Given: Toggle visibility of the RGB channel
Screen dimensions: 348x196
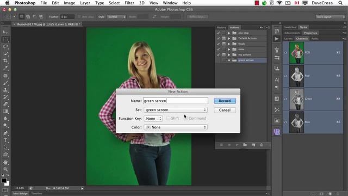Looking at the screenshot, I should coord(285,53).
